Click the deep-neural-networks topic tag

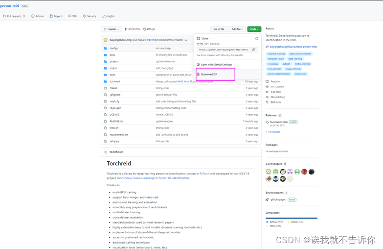point(300,53)
